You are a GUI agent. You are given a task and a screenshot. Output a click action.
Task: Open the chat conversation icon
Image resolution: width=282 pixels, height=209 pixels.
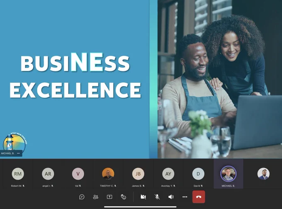pyautogui.click(x=82, y=197)
